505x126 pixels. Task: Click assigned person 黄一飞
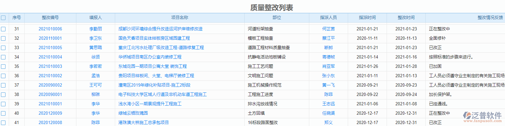(x=328, y=85)
